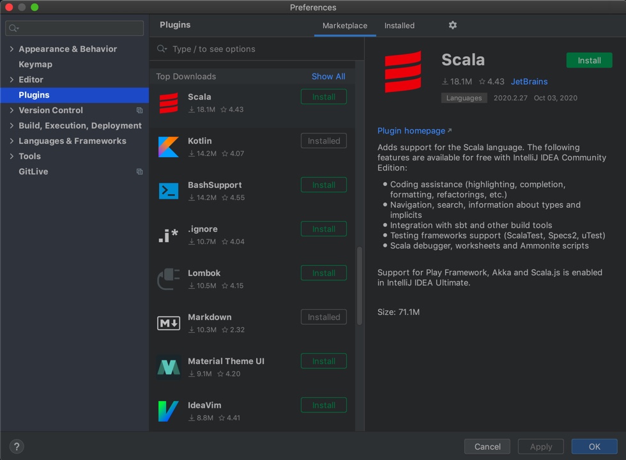This screenshot has height=460, width=626.
Task: Open the help question mark button
Action: tap(17, 447)
